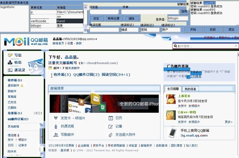Click the 特殊处理 button
Screen dimensions: 239x158
114,18
